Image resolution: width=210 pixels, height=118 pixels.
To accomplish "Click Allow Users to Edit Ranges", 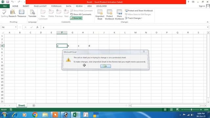I will pos(138,14).
